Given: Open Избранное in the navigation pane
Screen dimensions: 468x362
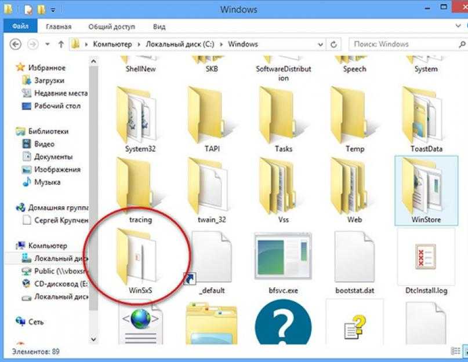Looking at the screenshot, I should tap(47, 68).
